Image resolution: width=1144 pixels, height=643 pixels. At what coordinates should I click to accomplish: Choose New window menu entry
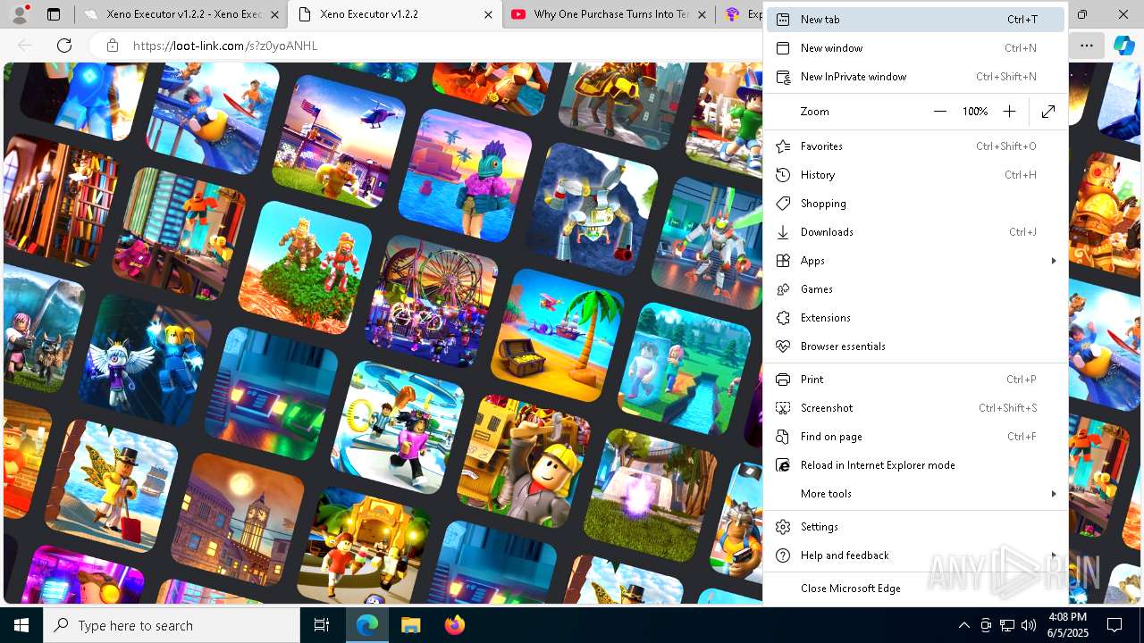tap(916, 48)
